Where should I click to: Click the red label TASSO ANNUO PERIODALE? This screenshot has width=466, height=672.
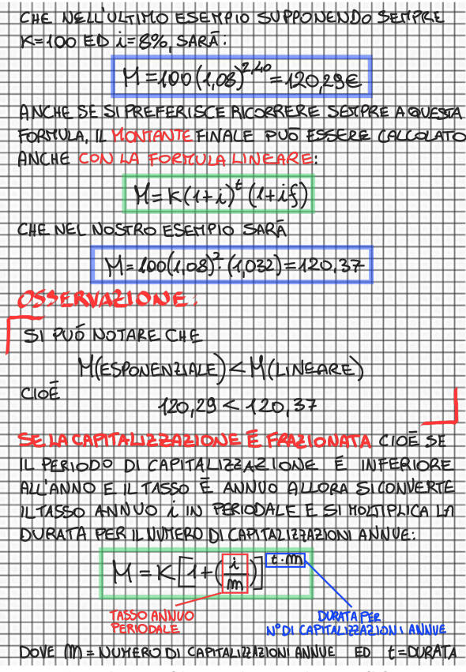click(152, 622)
